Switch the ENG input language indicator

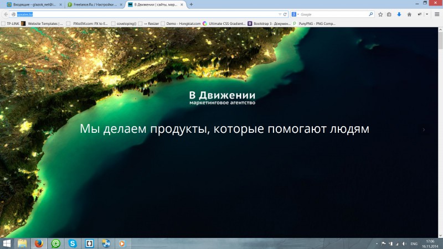point(414,243)
